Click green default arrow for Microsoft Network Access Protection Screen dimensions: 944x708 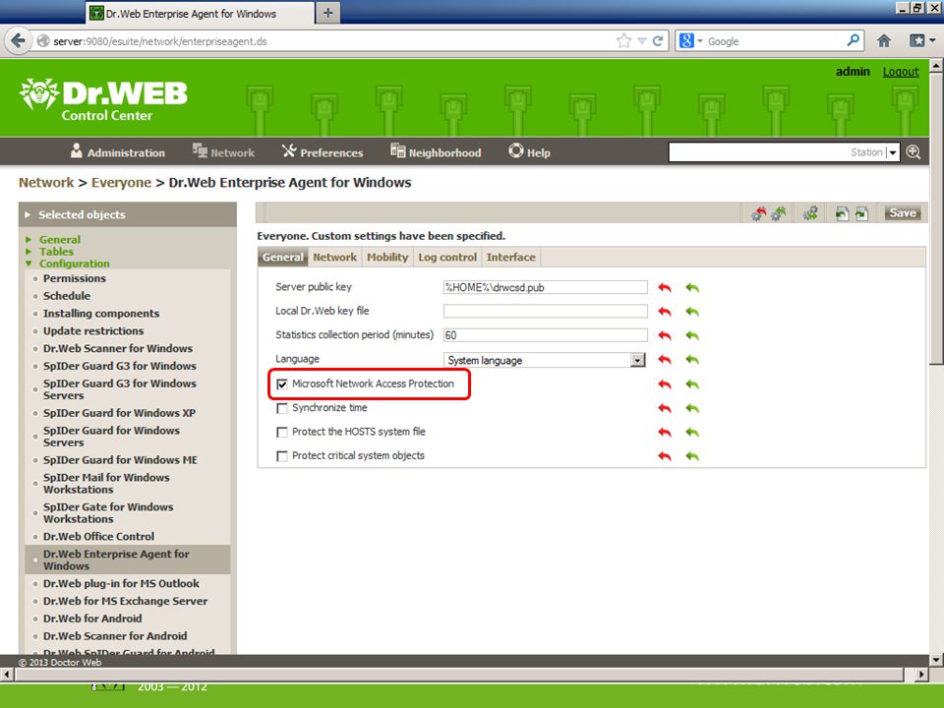pyautogui.click(x=692, y=384)
